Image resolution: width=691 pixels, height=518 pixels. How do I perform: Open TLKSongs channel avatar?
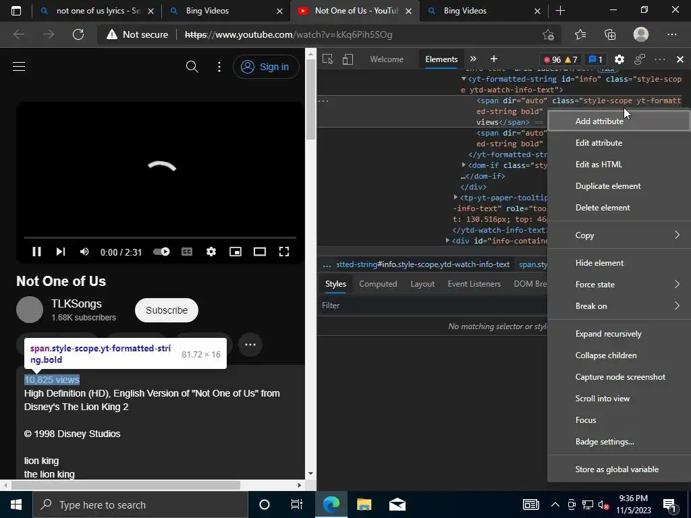coord(30,310)
